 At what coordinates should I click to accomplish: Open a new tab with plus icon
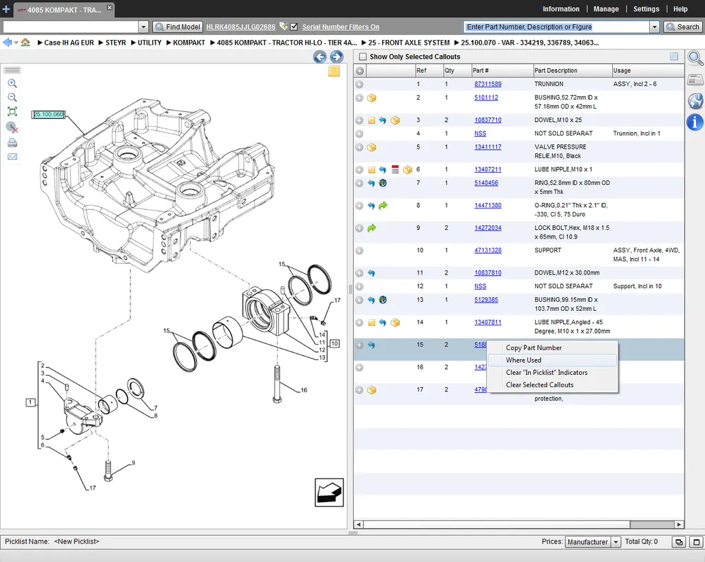(6, 9)
